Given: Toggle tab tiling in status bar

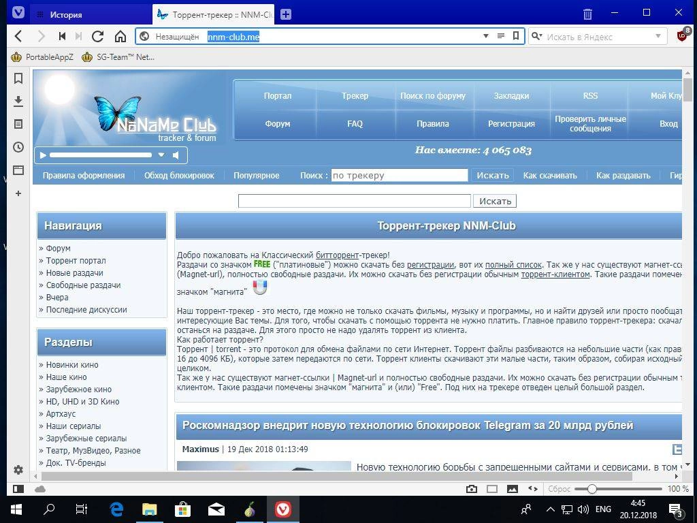Looking at the screenshot, I should (492, 489).
